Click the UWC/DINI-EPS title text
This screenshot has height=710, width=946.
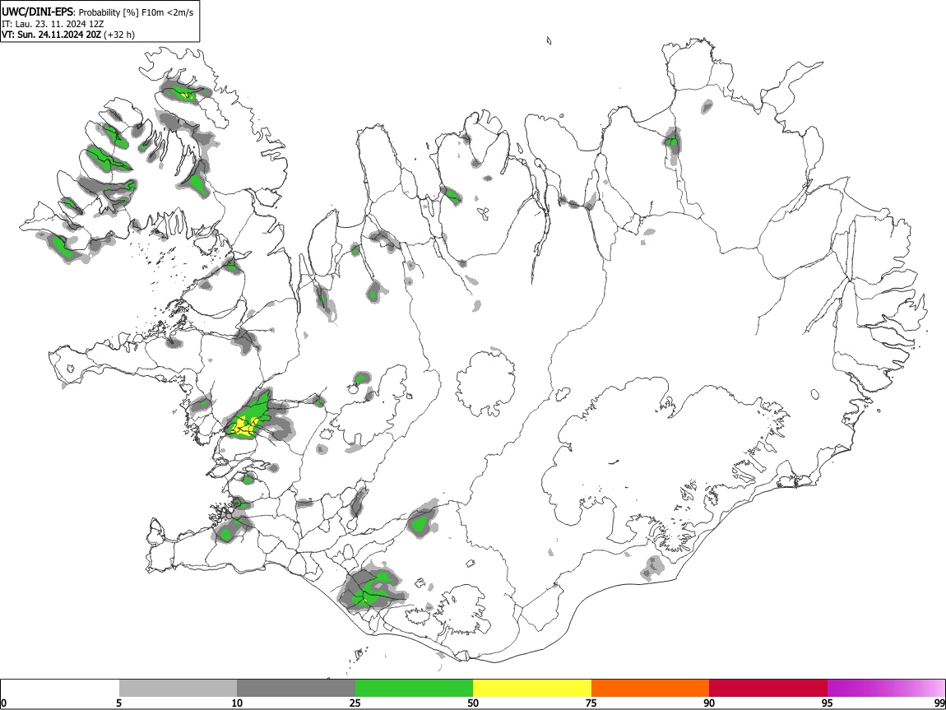(37, 12)
